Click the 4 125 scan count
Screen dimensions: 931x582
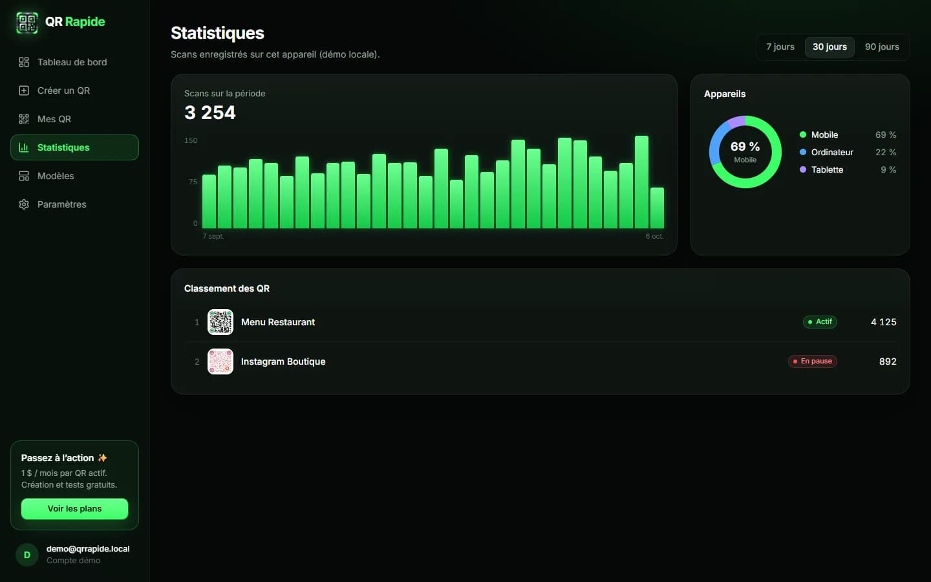tap(884, 322)
